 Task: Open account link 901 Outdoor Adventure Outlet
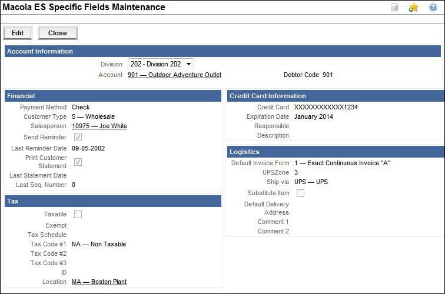tap(174, 75)
